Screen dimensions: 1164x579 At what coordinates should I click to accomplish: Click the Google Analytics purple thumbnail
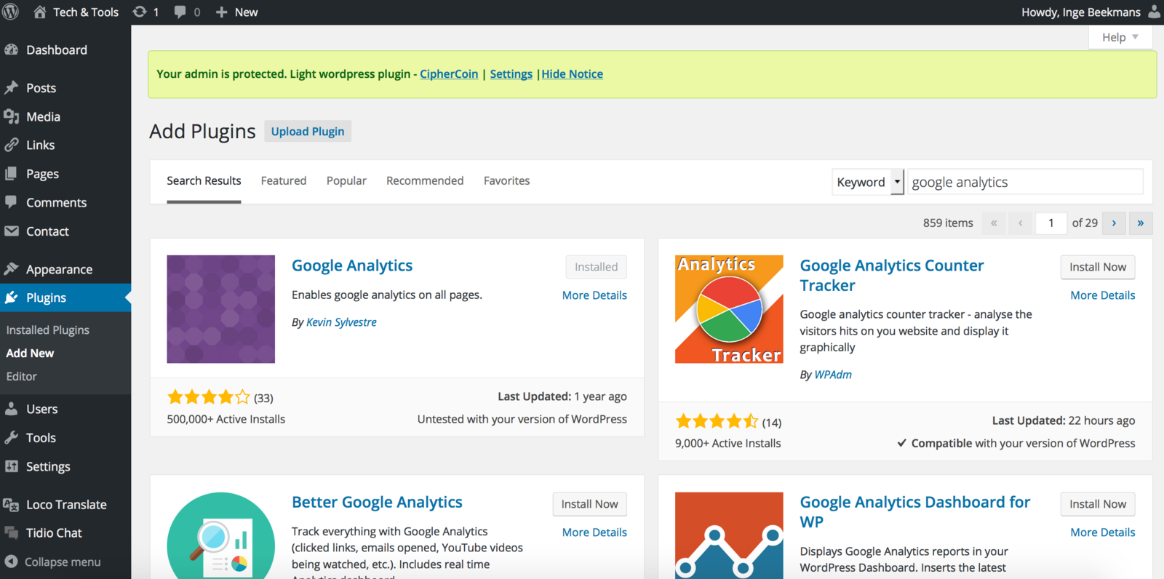221,309
